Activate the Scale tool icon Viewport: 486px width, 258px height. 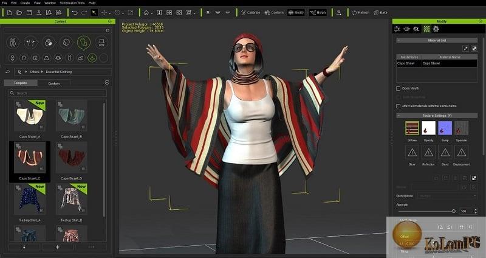click(x=131, y=13)
